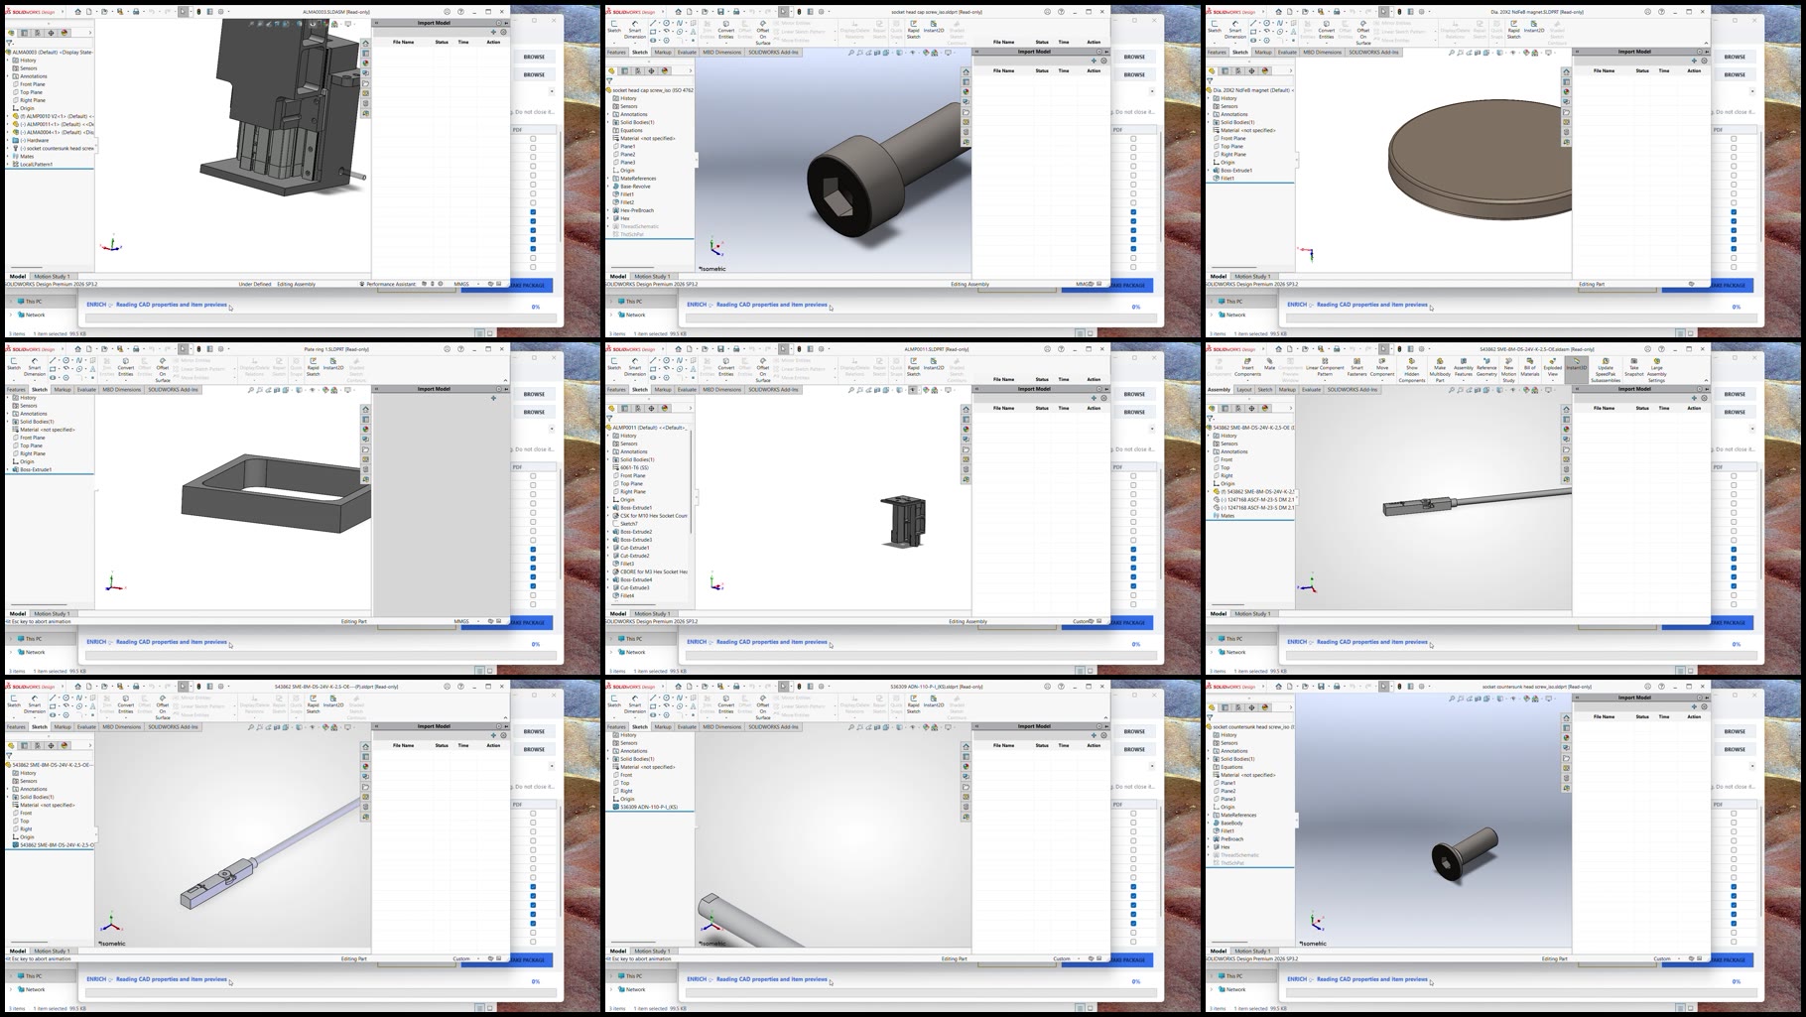The height and width of the screenshot is (1017, 1806).
Task: Click Save icon in 536309 ADN-110 title toolbar
Action: coord(720,687)
